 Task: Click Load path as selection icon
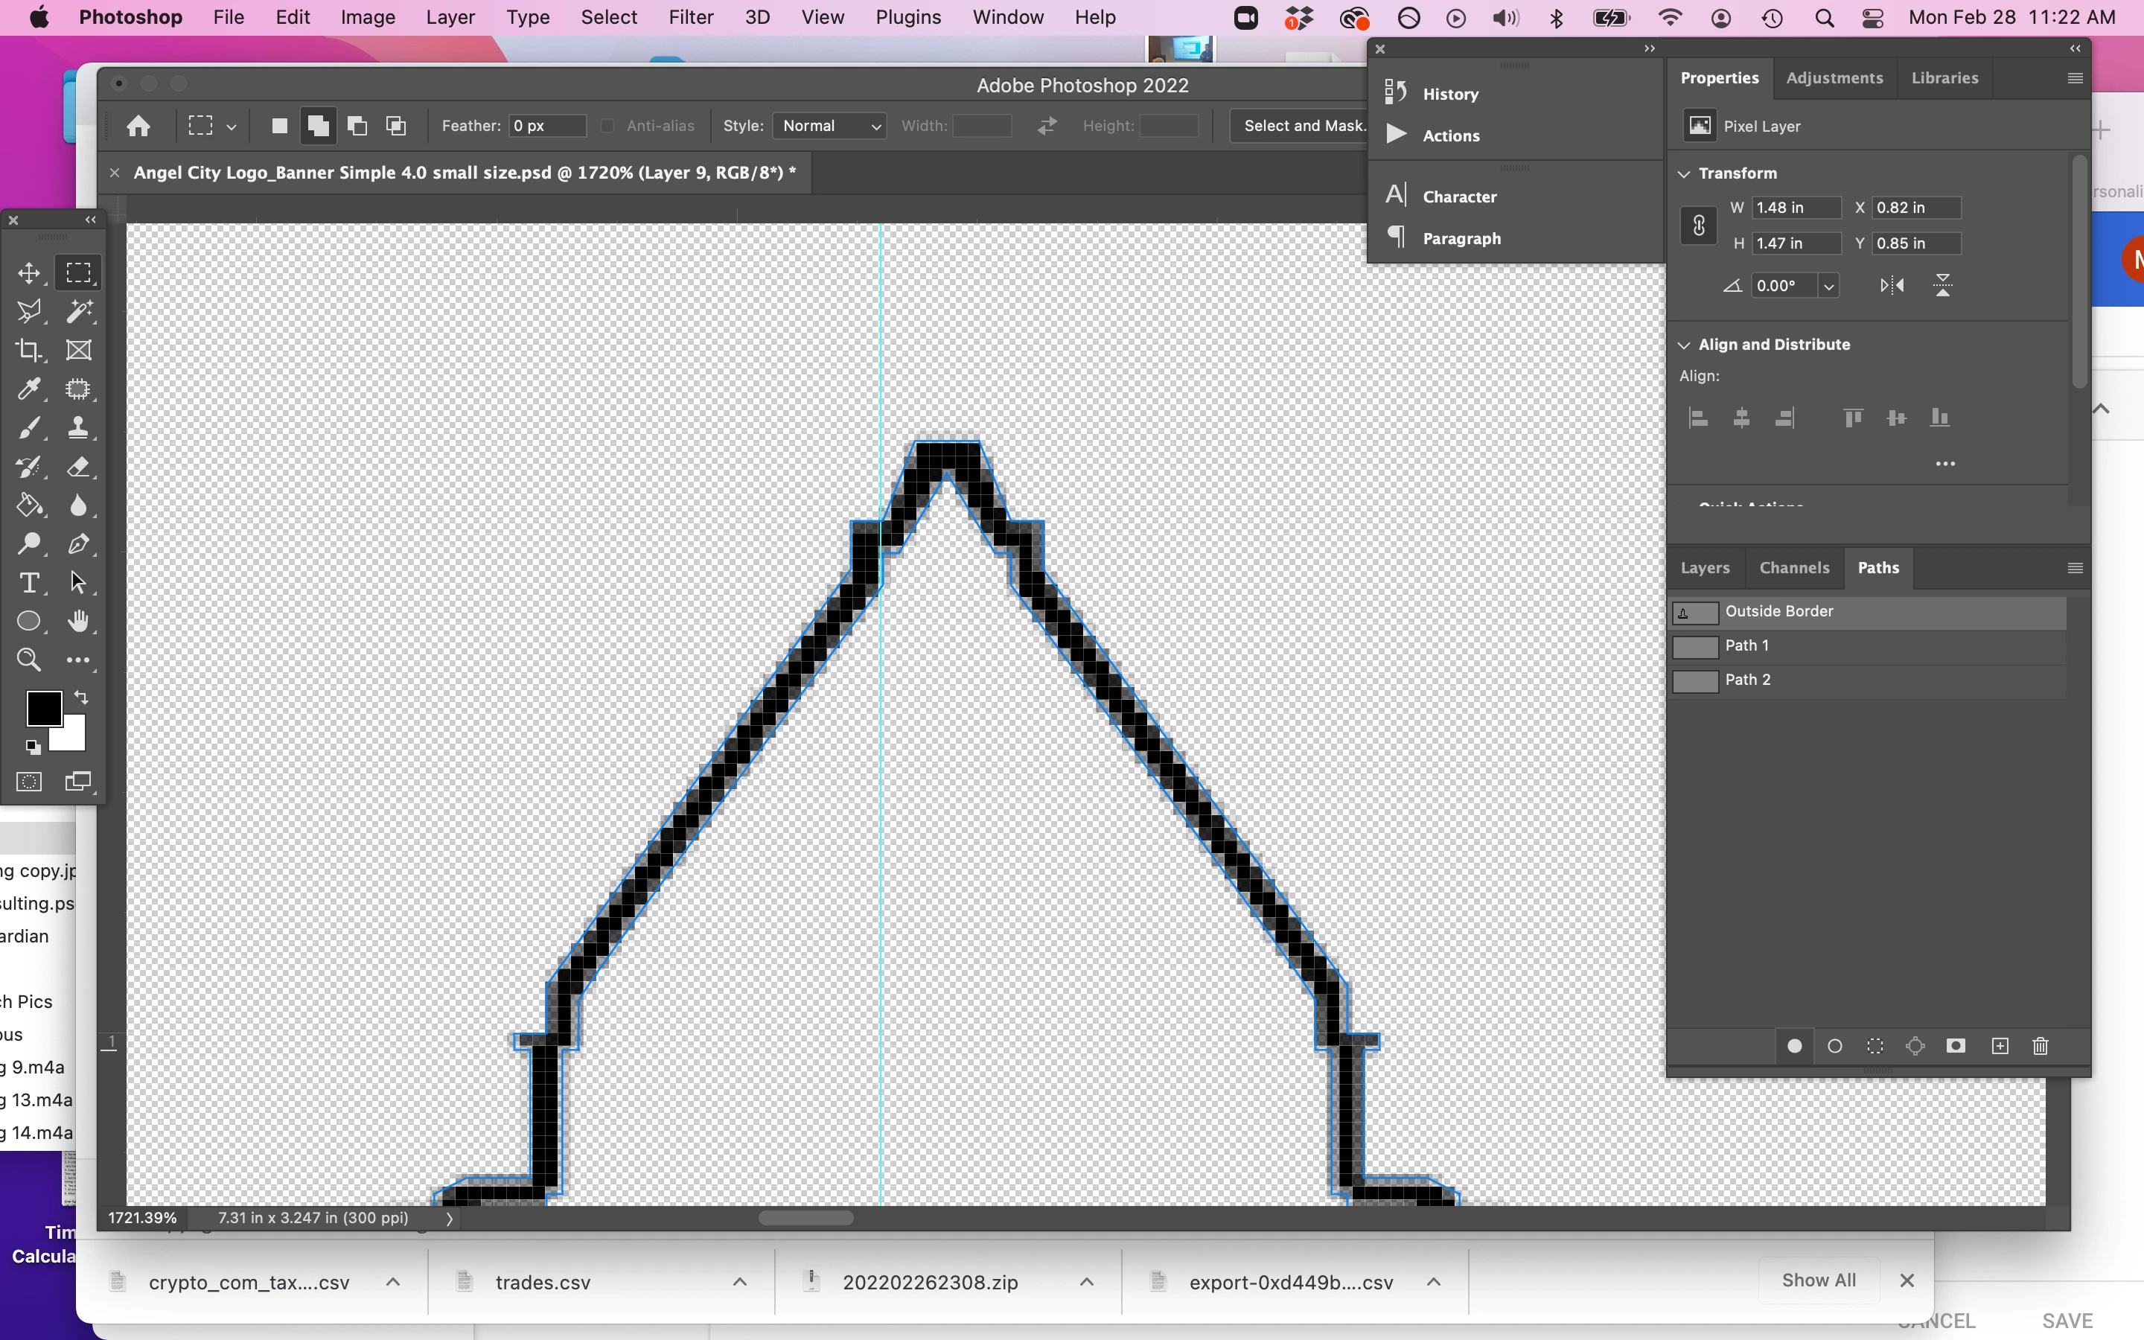[x=1875, y=1047]
